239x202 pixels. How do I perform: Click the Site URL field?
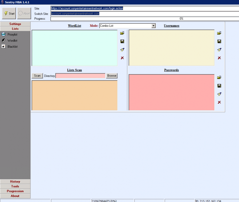(x=145, y=8)
